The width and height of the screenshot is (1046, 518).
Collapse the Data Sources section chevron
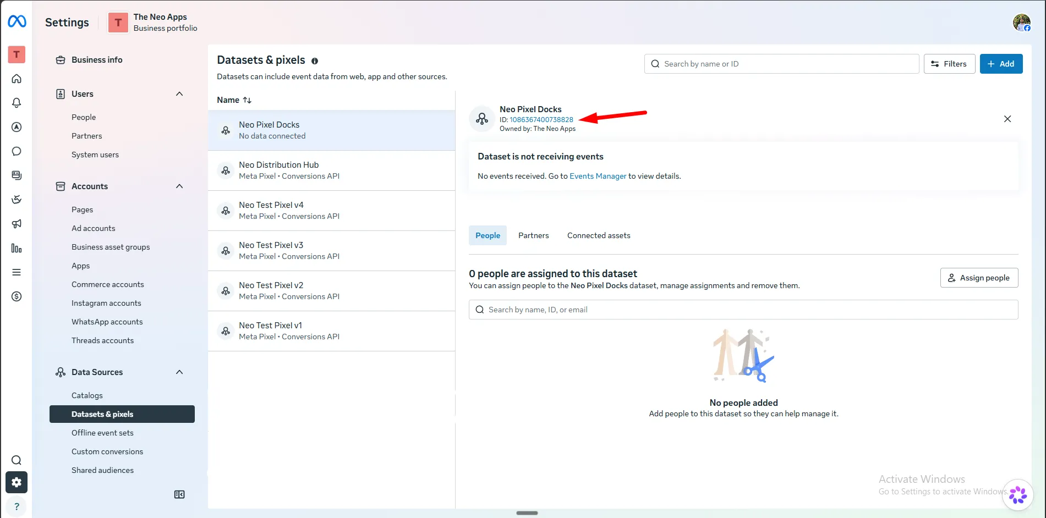coord(179,372)
